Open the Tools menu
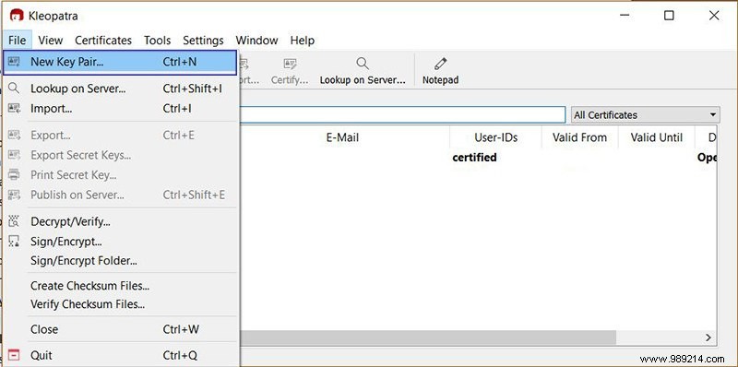Image resolution: width=738 pixels, height=367 pixels. [x=157, y=41]
